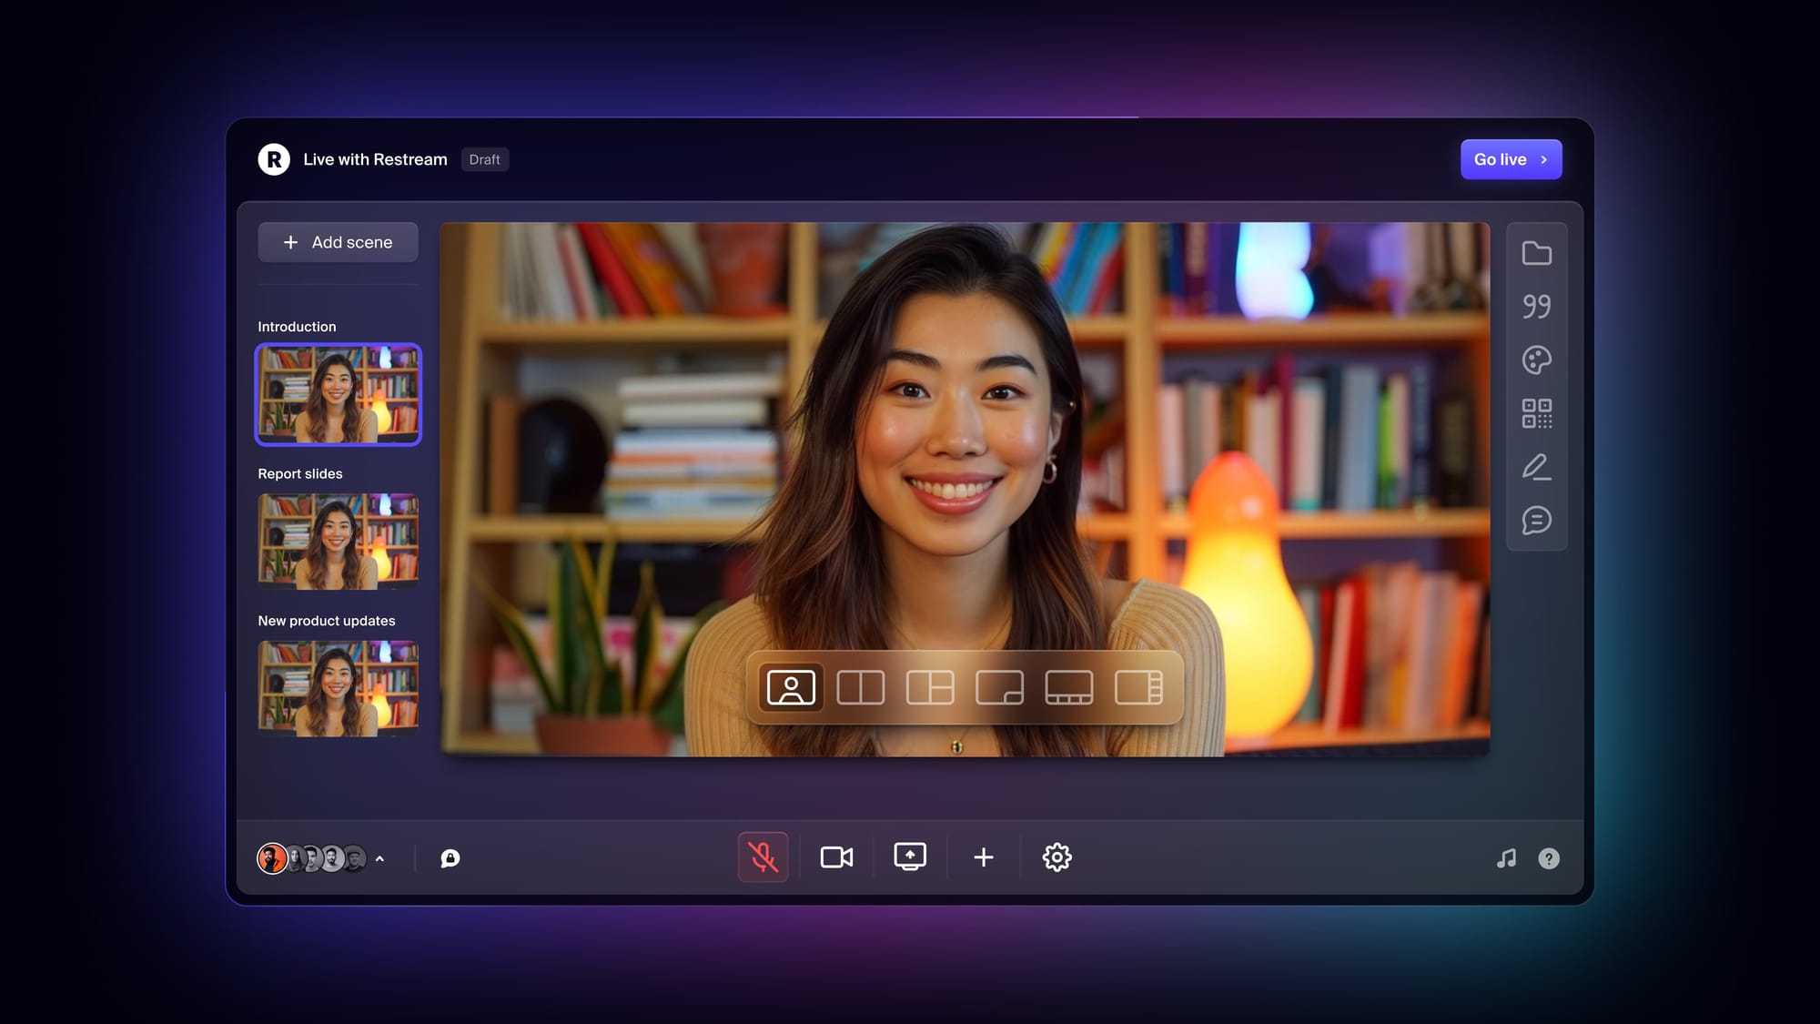
Task: Select the pen draw tool
Action: pos(1536,467)
